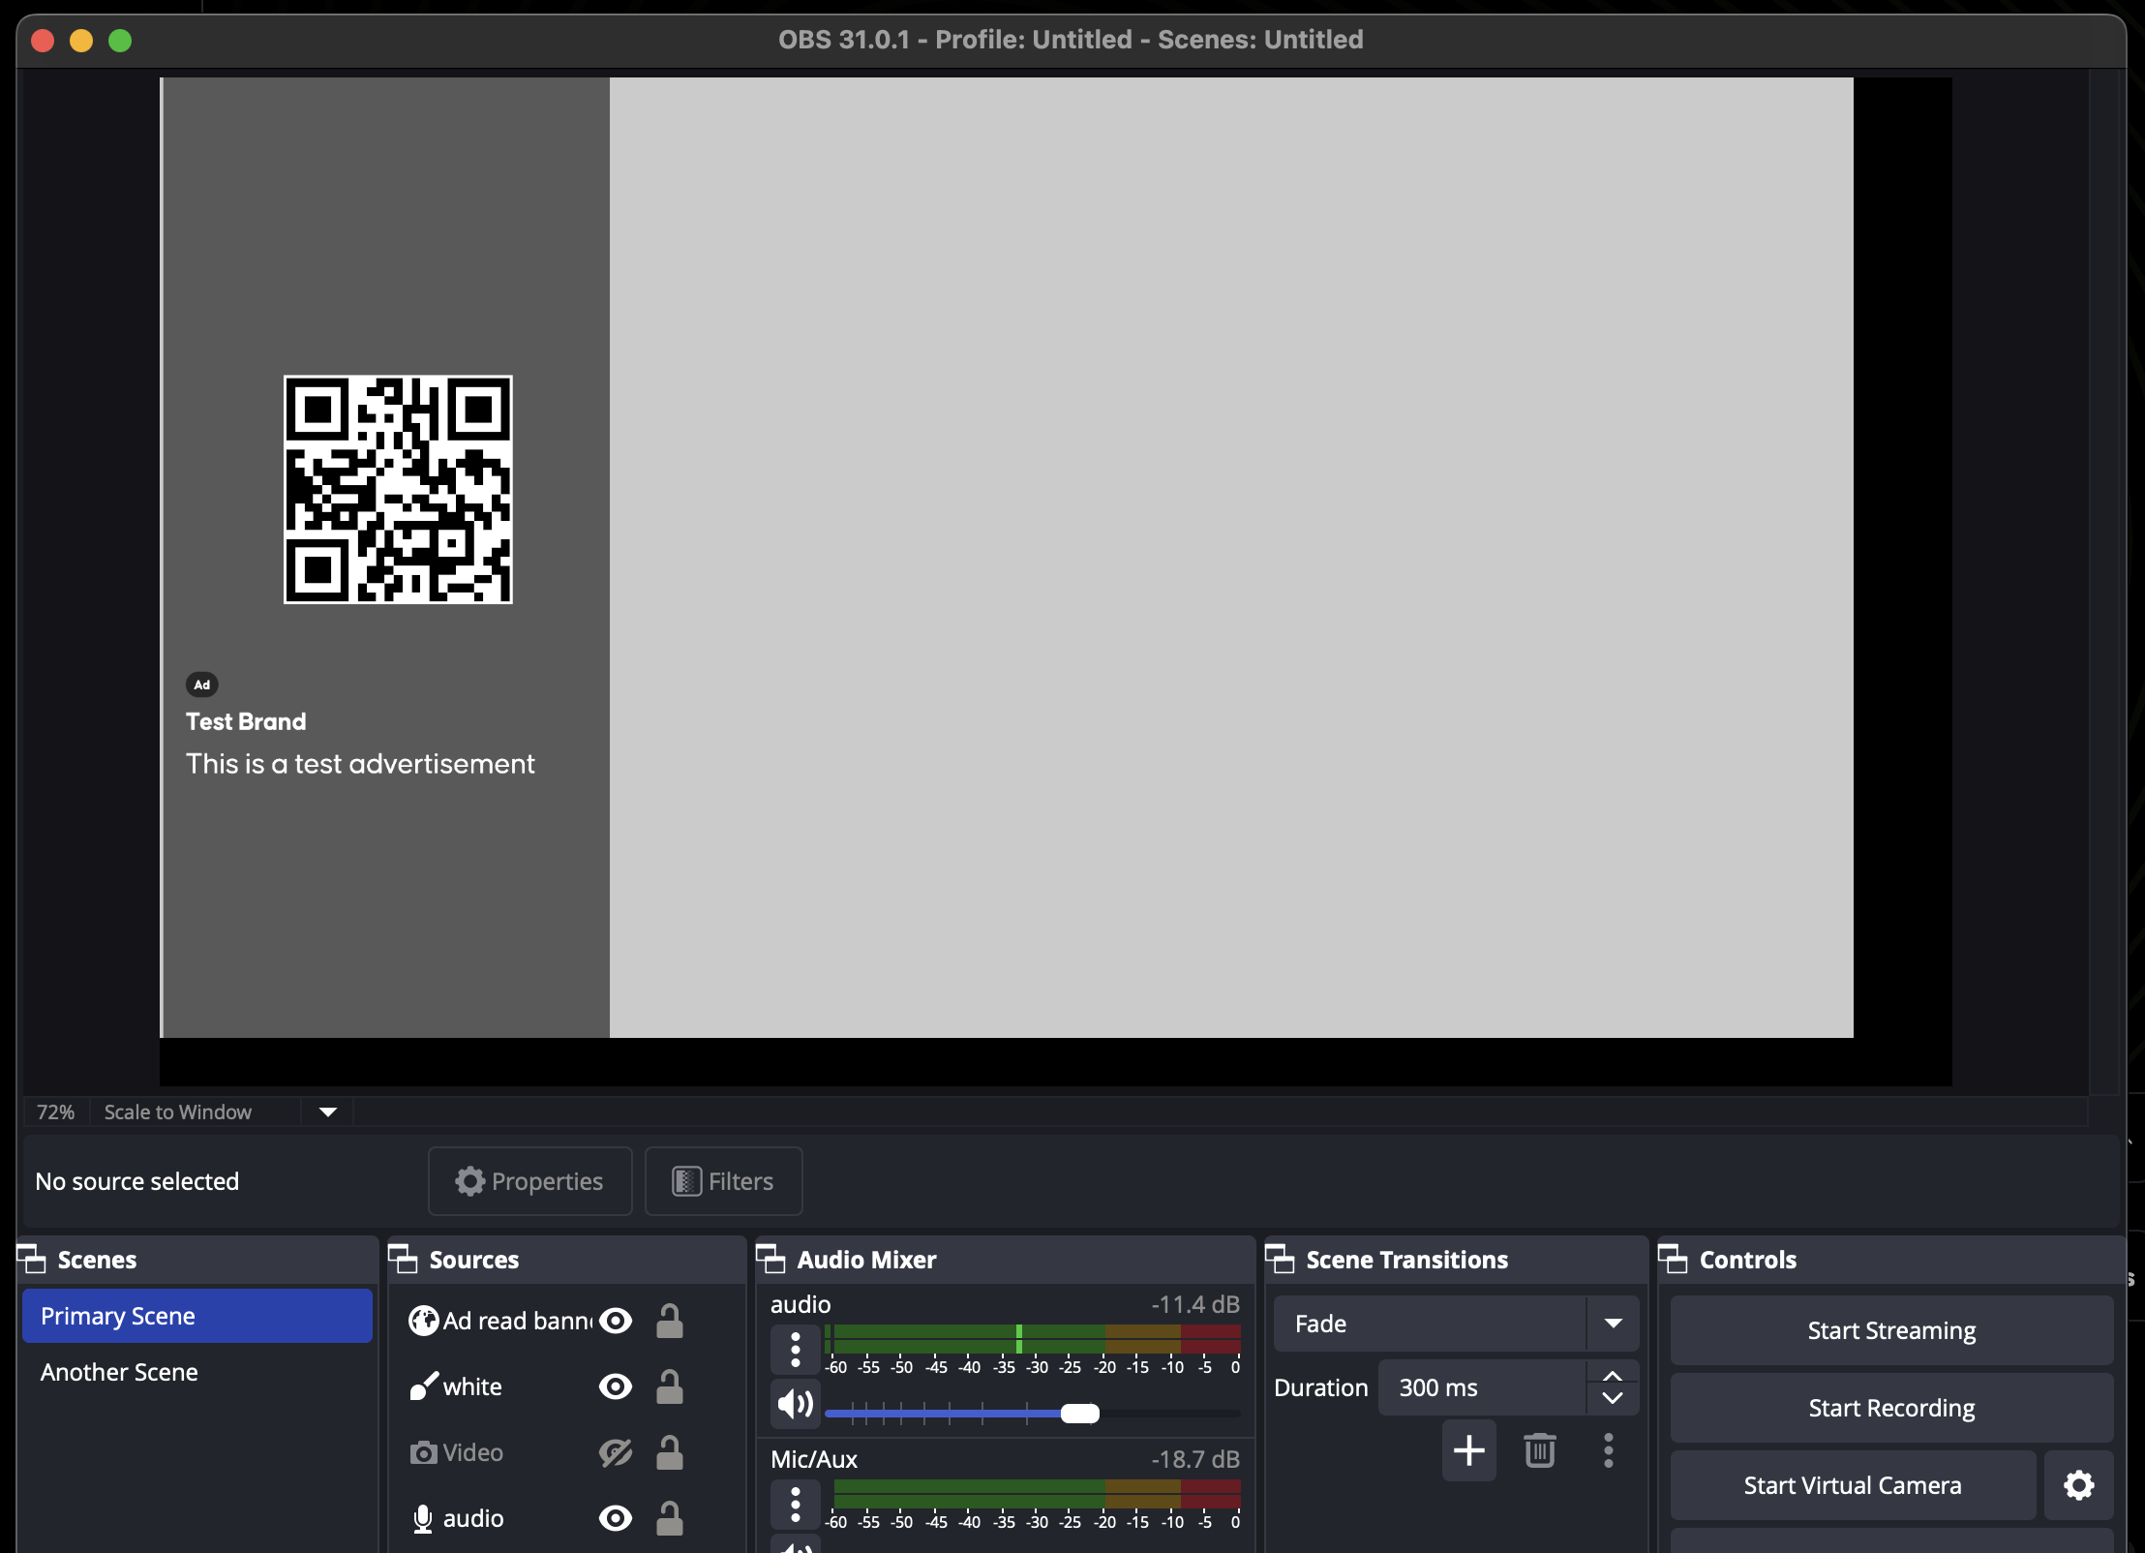The image size is (2145, 1553).
Task: Add a new scene transition
Action: click(x=1468, y=1449)
